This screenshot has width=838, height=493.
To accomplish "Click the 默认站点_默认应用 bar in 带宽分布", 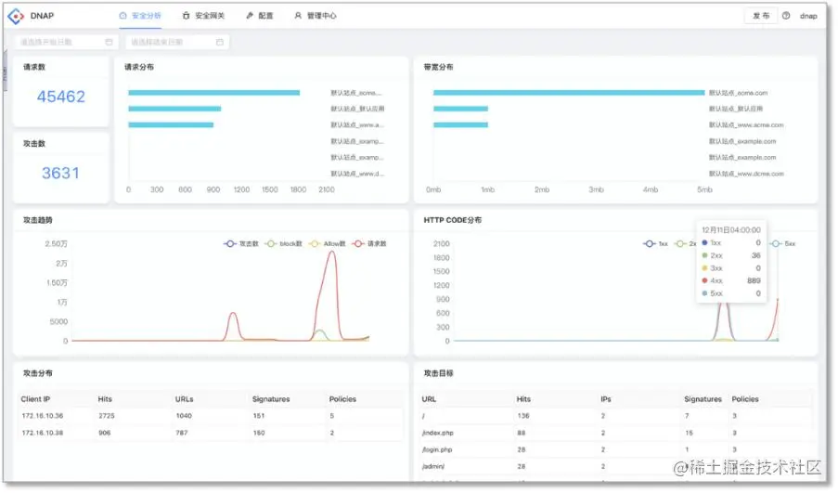I will (x=460, y=109).
